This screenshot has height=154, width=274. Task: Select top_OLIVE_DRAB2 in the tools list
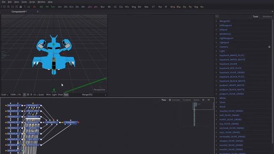coord(229,124)
